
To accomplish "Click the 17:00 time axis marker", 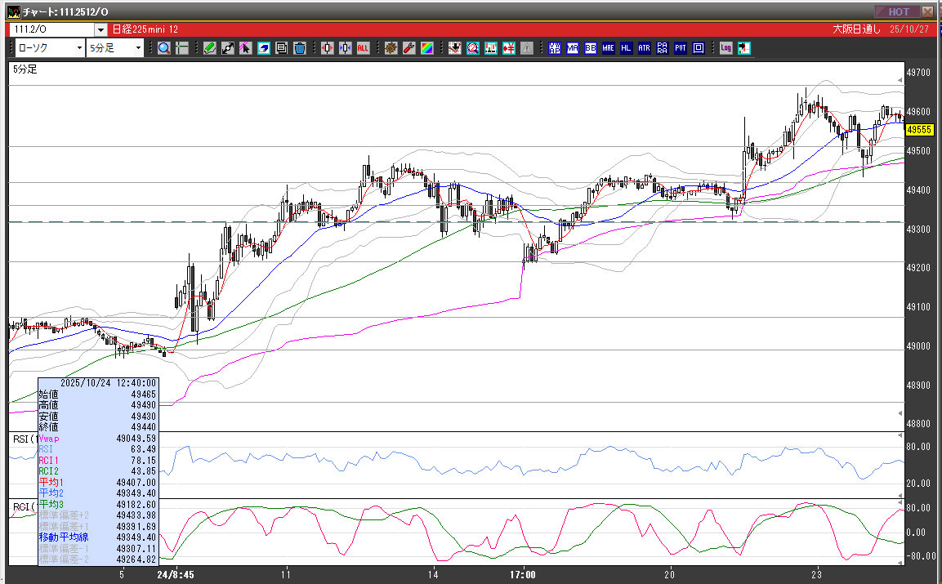I will click(522, 574).
